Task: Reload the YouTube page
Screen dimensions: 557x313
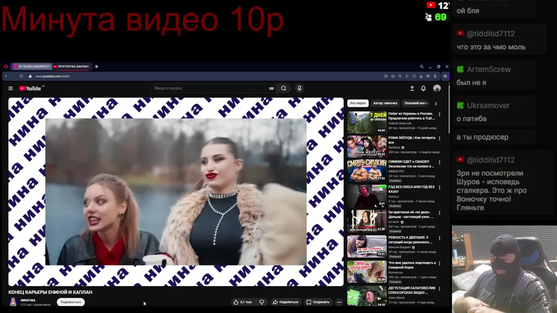Action: pyautogui.click(x=21, y=76)
